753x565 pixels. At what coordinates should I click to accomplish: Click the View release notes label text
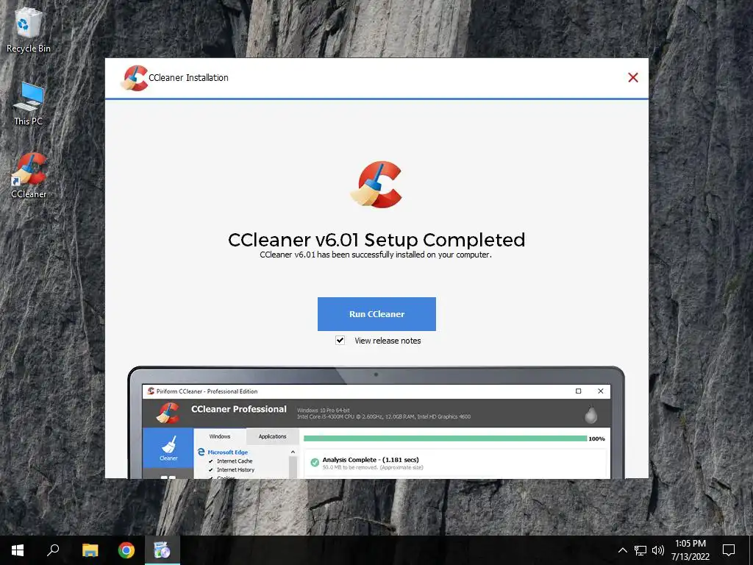(388, 341)
